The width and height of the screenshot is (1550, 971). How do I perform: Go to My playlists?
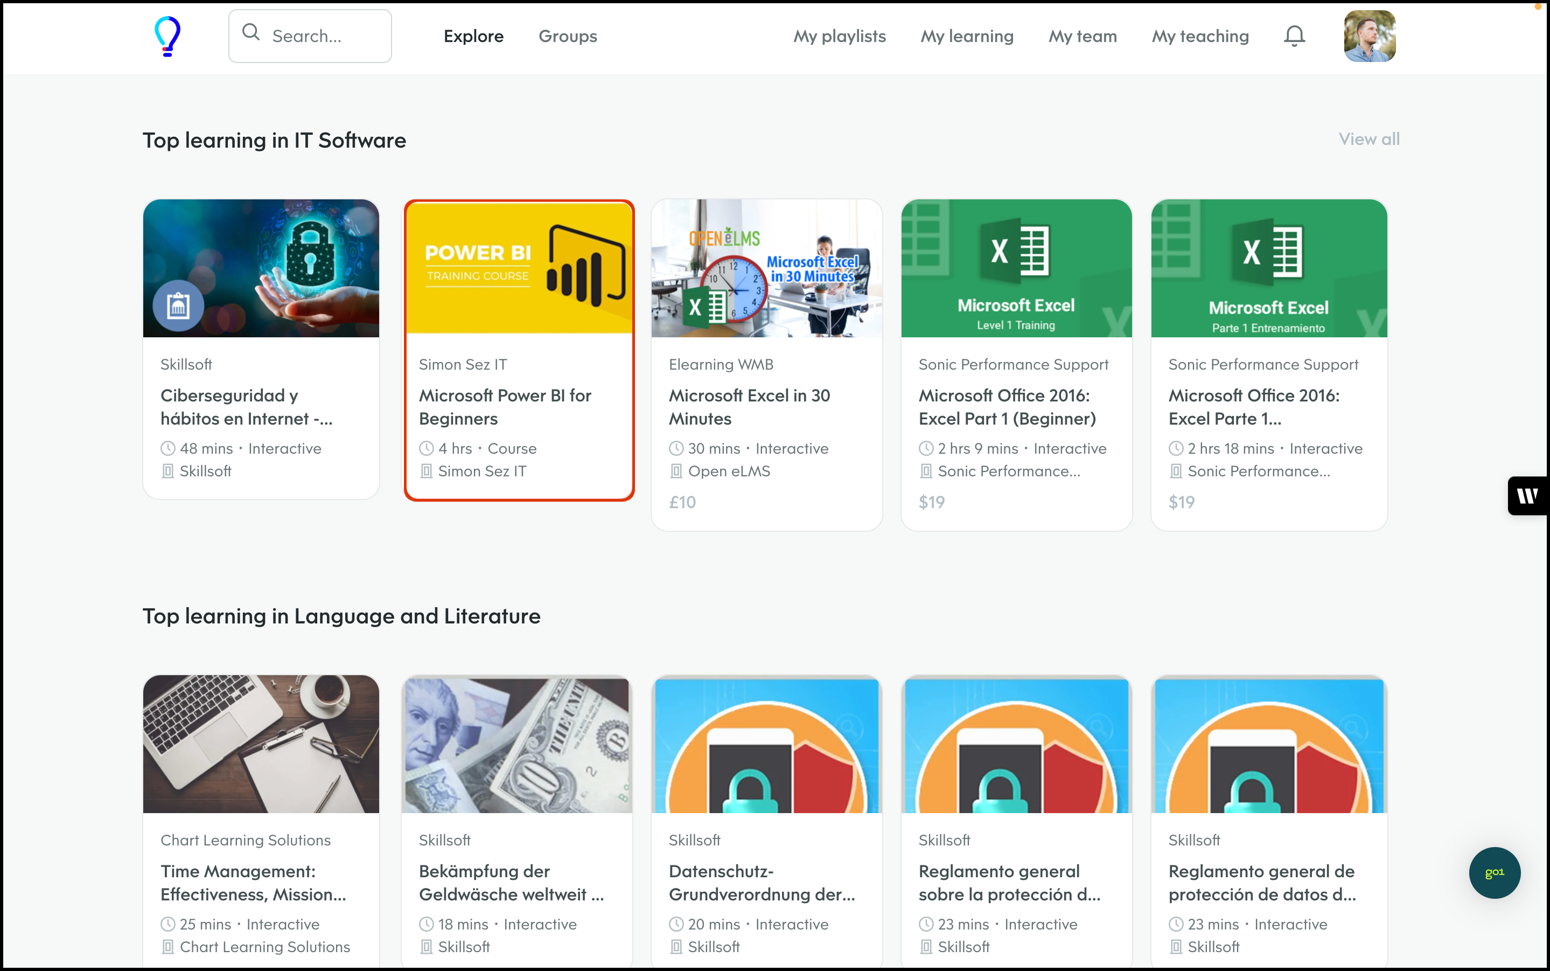[840, 37]
